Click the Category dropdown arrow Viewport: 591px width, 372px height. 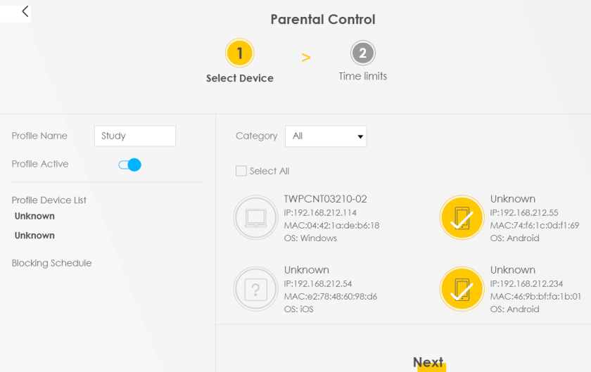(x=360, y=136)
